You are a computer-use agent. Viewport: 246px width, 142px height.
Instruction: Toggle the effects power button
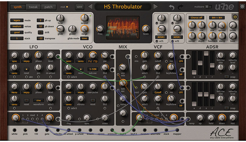click(x=235, y=17)
